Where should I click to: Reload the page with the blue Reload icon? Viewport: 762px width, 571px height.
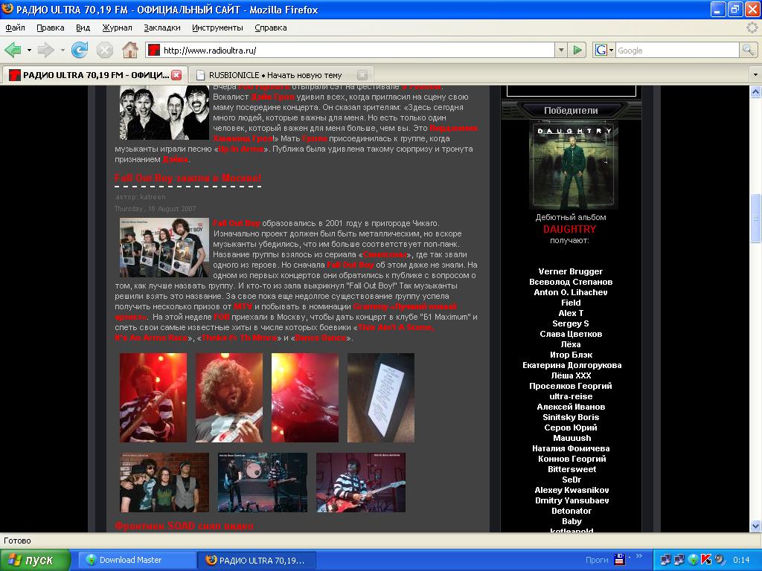[x=80, y=50]
